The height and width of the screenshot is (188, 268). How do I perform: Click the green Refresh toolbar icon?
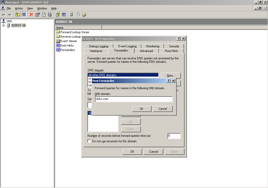click(44, 15)
